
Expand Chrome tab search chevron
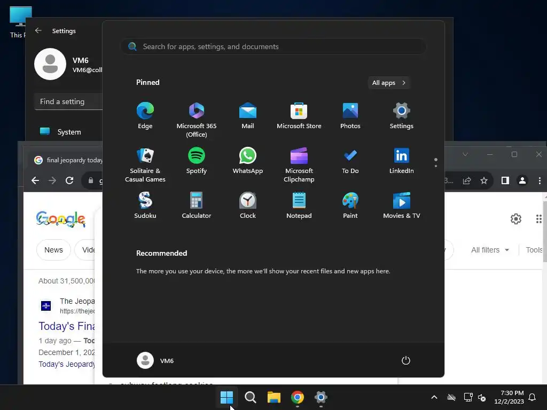pyautogui.click(x=465, y=154)
